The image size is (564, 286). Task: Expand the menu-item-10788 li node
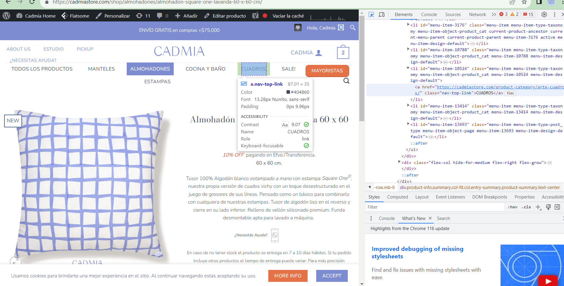[x=408, y=49]
